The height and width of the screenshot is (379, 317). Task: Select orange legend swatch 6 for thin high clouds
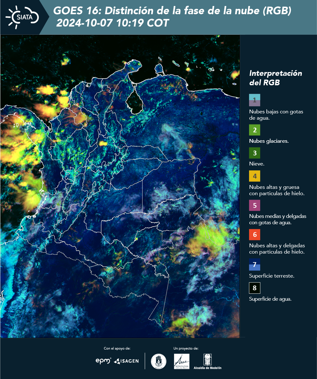click(x=254, y=235)
